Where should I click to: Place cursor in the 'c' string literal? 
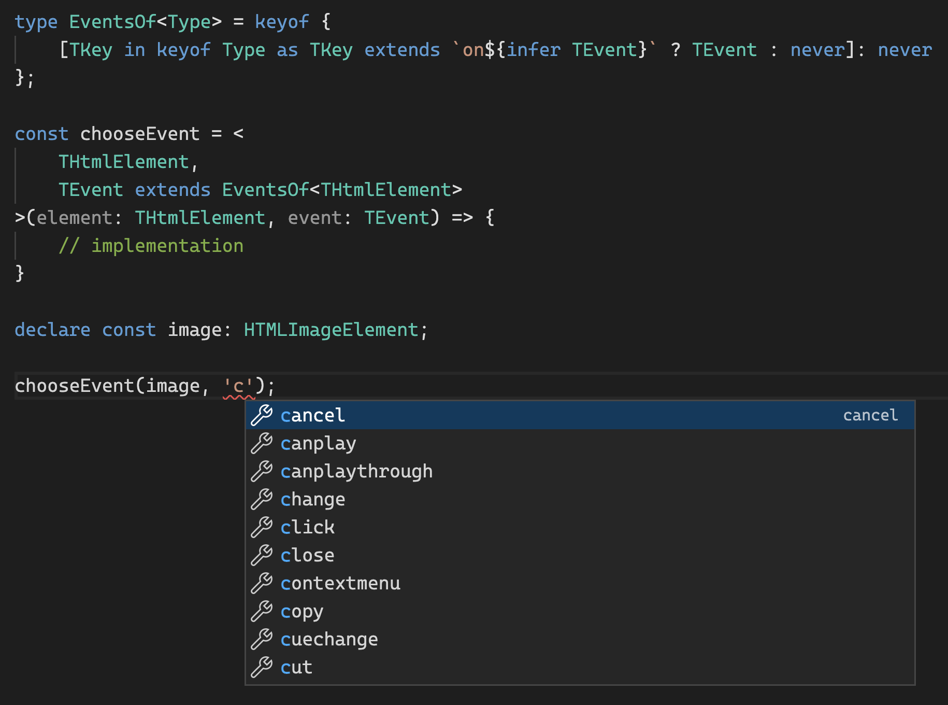[x=238, y=386]
